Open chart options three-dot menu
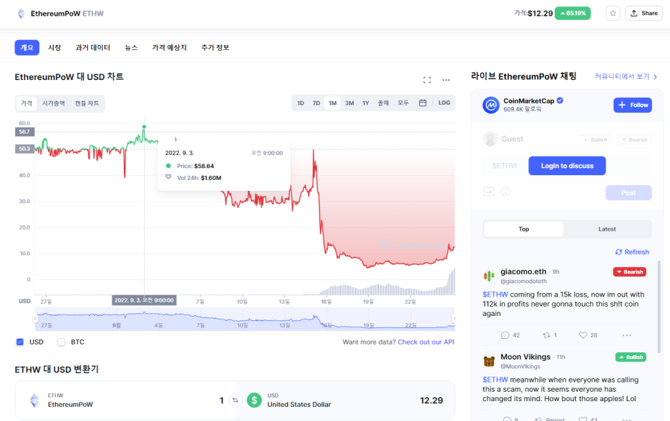Screen dimensions: 670x421 pyautogui.click(x=446, y=80)
